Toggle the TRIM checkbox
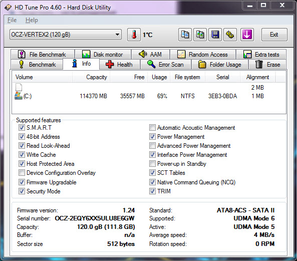Screen dimensions: 297x261 coord(152,191)
